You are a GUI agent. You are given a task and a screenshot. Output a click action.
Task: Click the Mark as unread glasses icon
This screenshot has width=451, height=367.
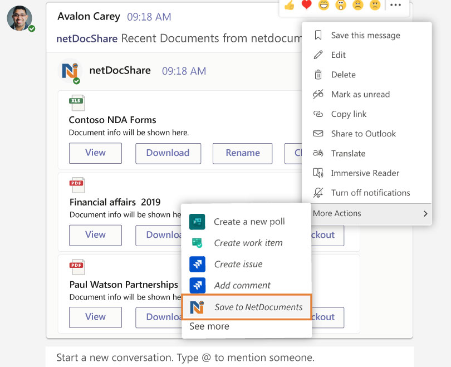pos(318,94)
